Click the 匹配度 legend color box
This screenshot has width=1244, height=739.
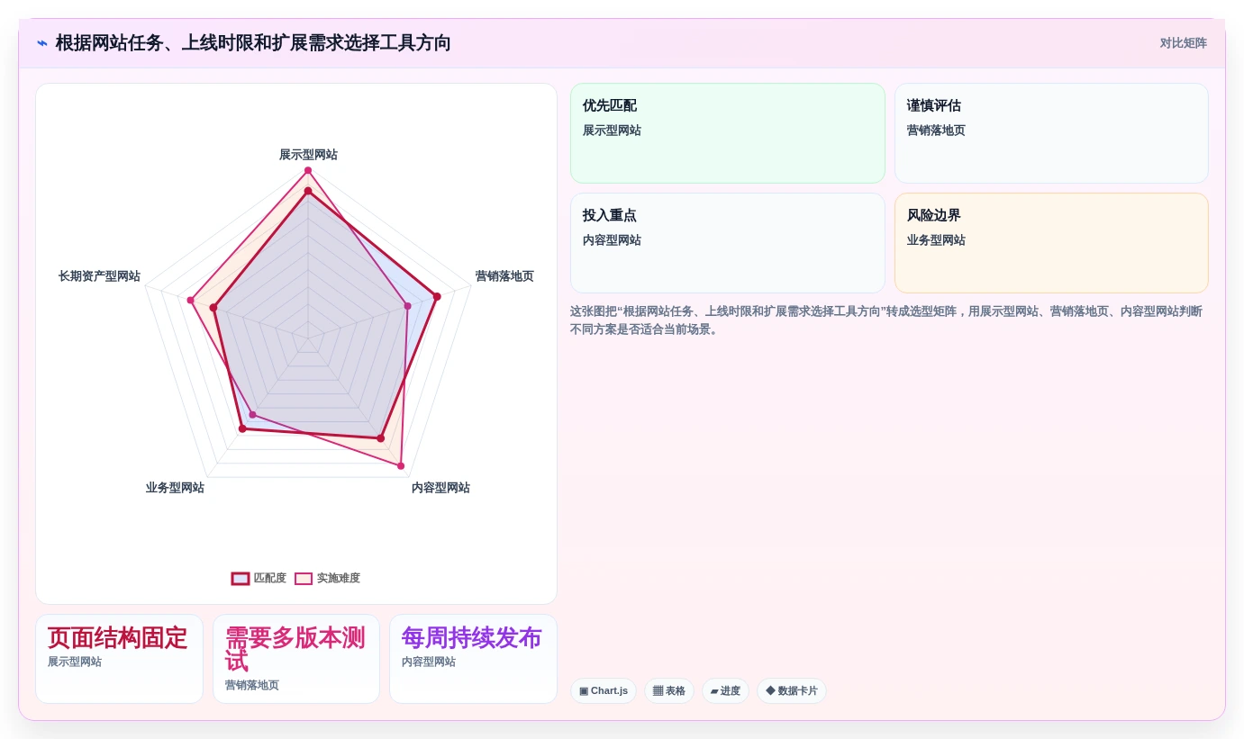click(x=241, y=579)
